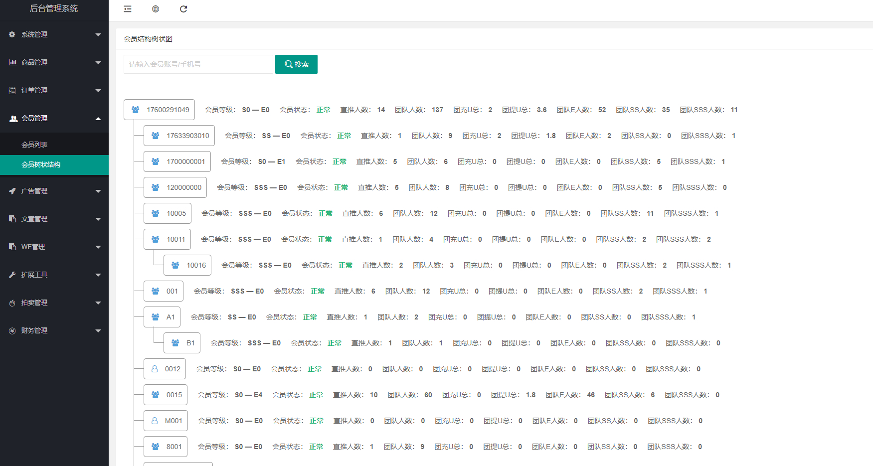Click the chart icon beside 商品管理
This screenshot has height=466, width=873.
click(12, 62)
